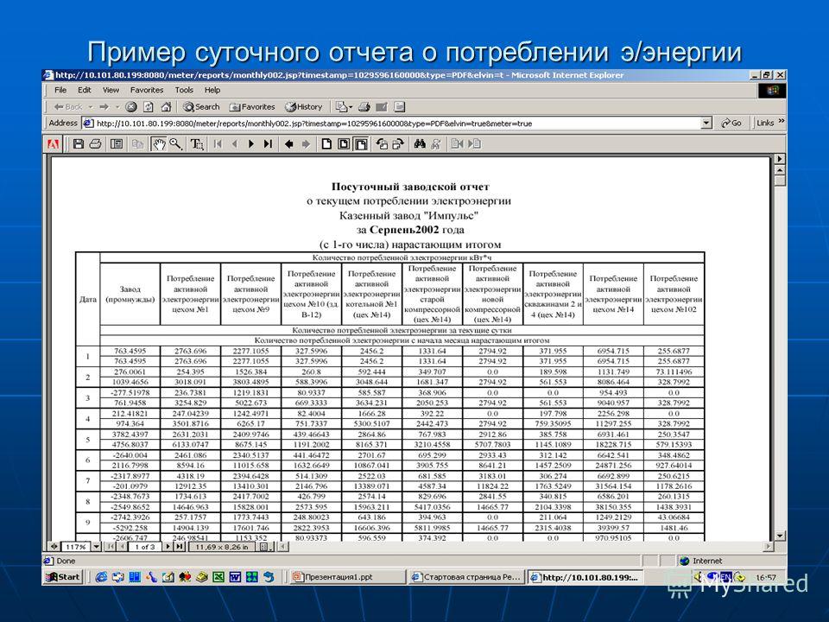Click the Adobe logo icon in the Acrobat toolbar
The image size is (829, 622).
click(53, 144)
